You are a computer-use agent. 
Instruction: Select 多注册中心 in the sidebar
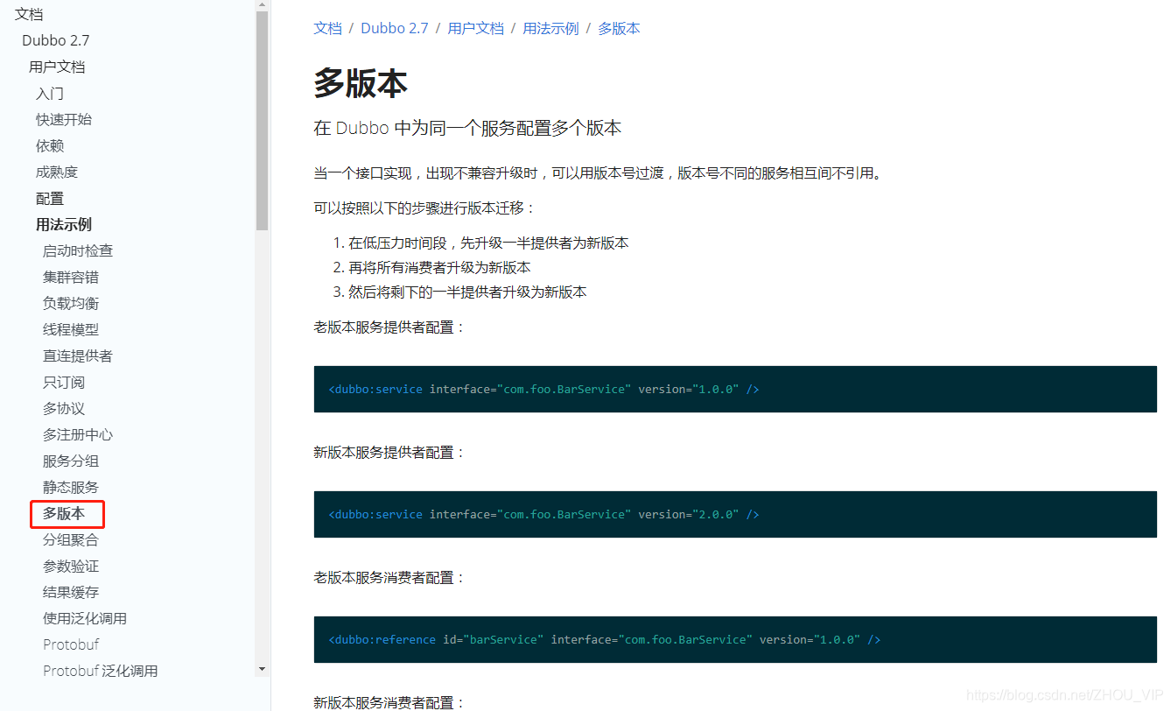(x=78, y=435)
